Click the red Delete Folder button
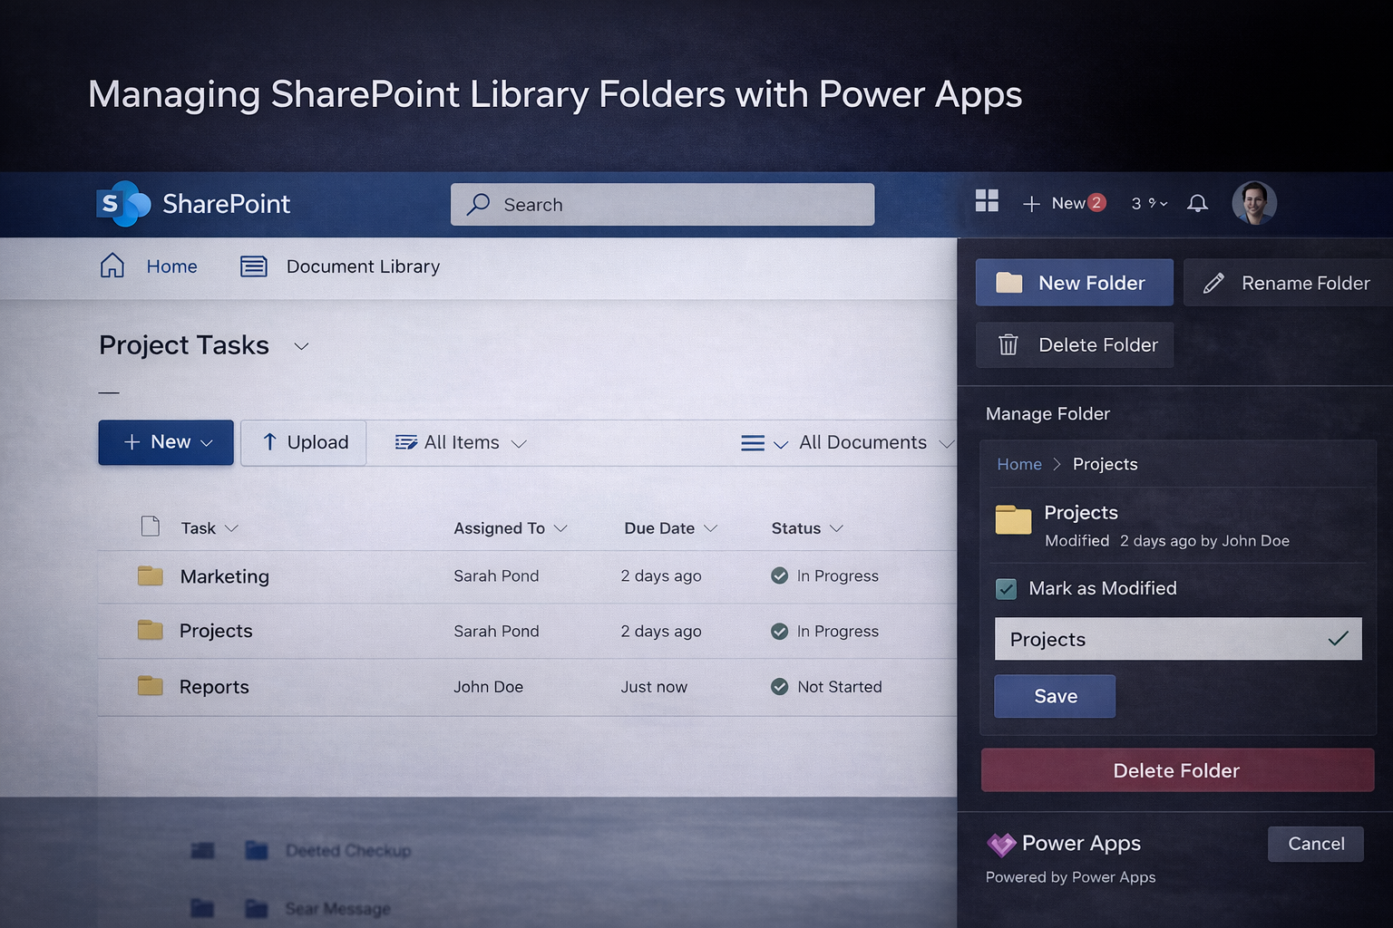Screen dimensions: 1393x928 (1177, 770)
